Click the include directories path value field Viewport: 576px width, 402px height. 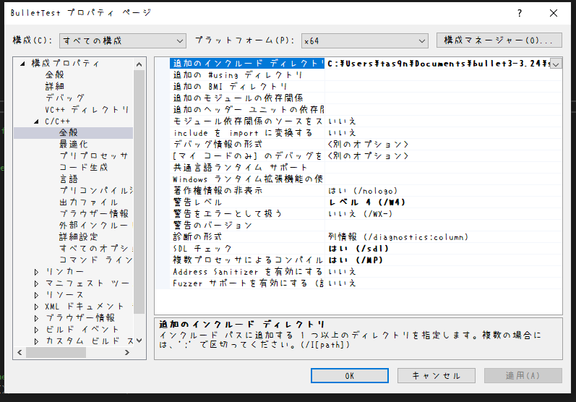[438, 64]
